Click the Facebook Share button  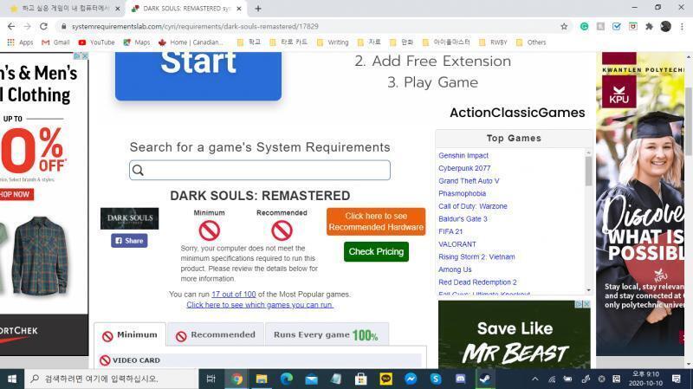129,241
